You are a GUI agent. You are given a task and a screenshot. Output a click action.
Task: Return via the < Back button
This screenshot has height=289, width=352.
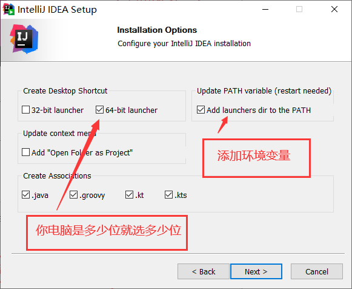tap(204, 271)
